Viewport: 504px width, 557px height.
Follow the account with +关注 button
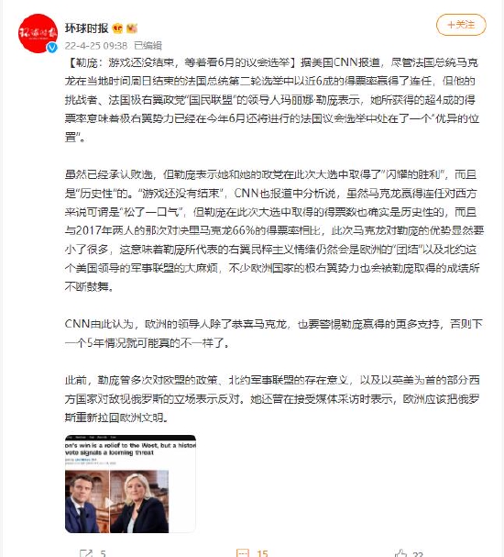pos(461,25)
